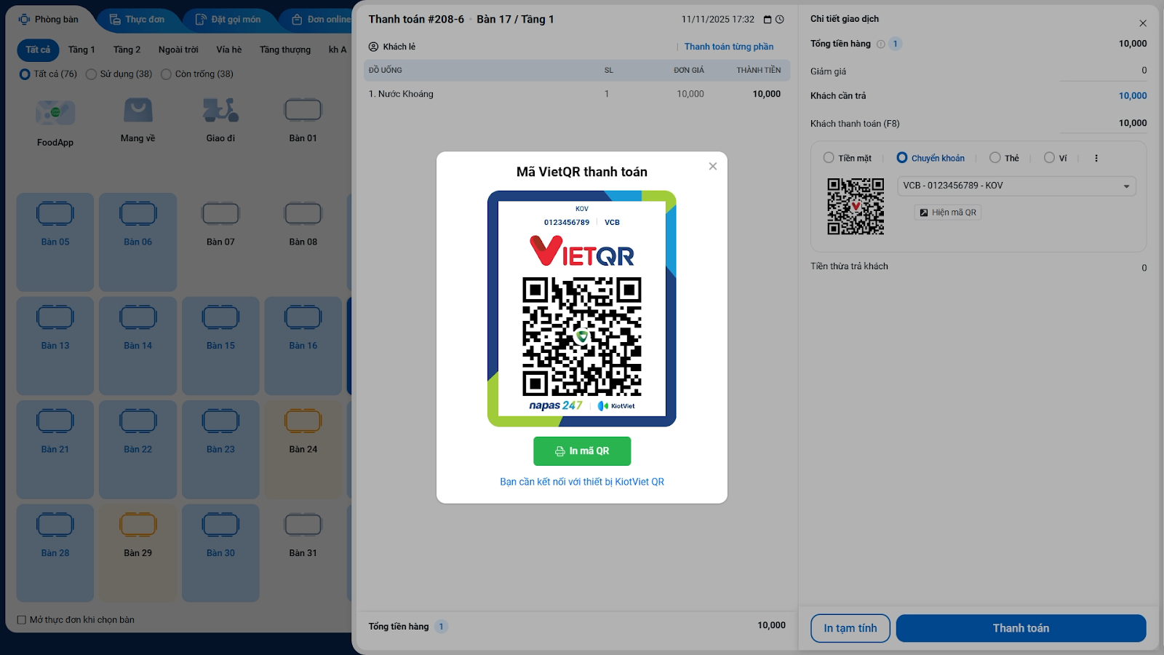1164x655 pixels.
Task: Choose table Bàn 01
Action: point(303,110)
